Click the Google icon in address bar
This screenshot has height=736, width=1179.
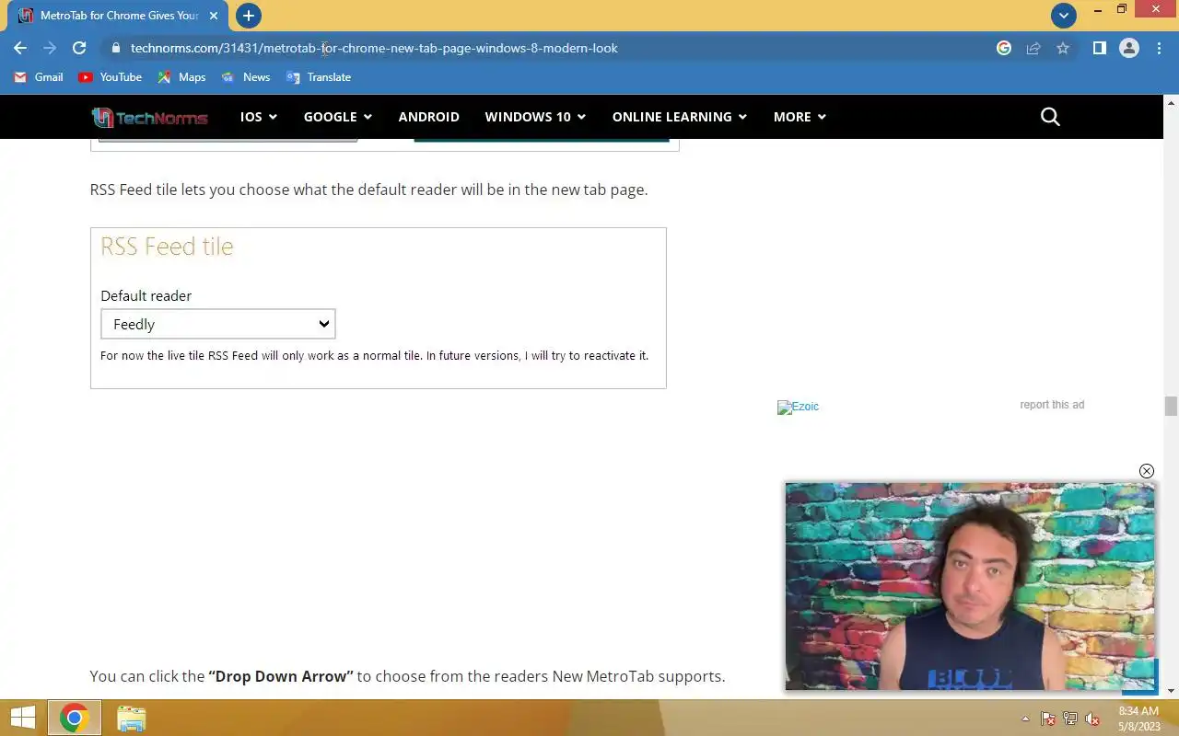click(1004, 48)
